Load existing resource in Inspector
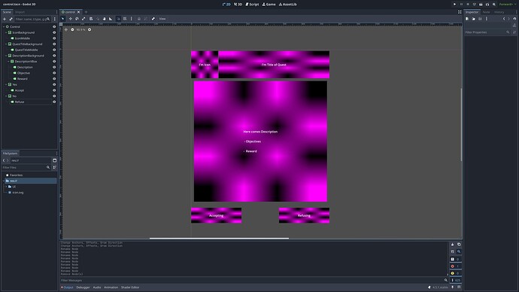This screenshot has height=292, width=519. click(474, 19)
